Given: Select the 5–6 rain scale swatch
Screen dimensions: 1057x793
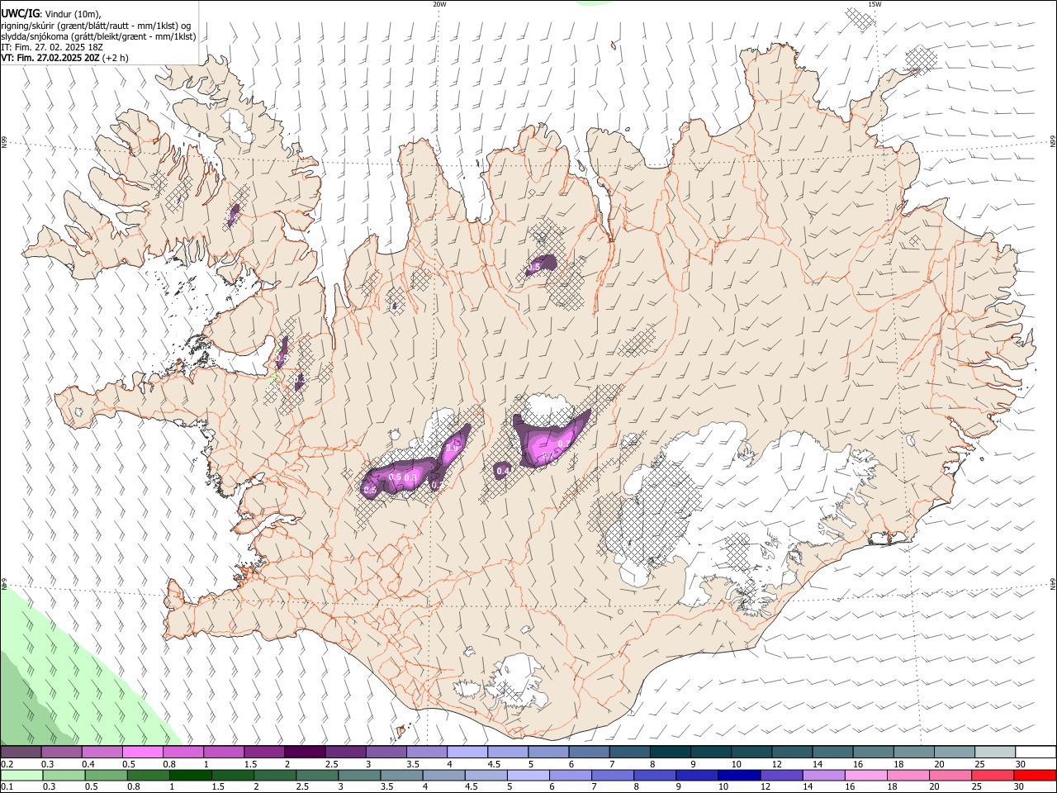Looking at the screenshot, I should 529,775.
